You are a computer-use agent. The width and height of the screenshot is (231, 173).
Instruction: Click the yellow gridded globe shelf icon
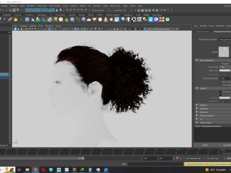(x=61, y=20)
